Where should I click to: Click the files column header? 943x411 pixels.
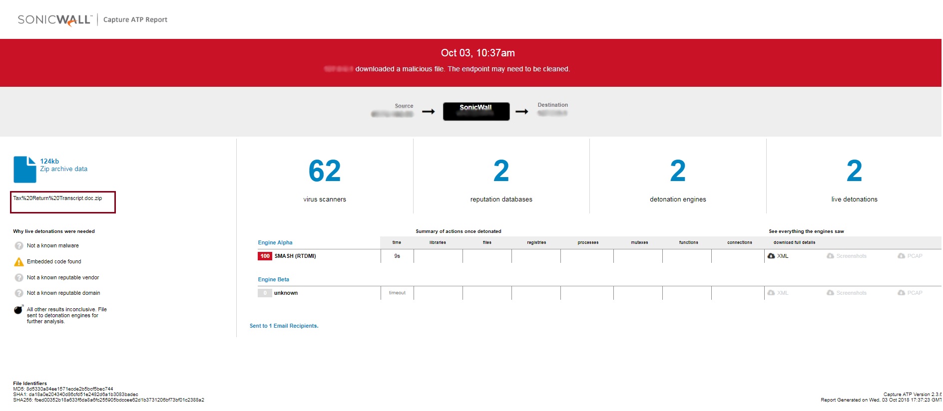tap(487, 243)
